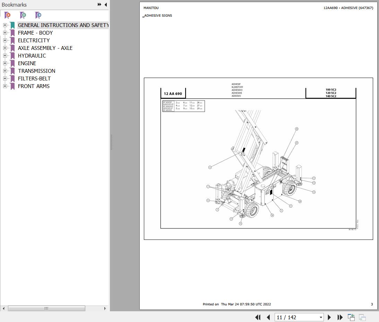
Task: Go to the previous page
Action: point(268,317)
